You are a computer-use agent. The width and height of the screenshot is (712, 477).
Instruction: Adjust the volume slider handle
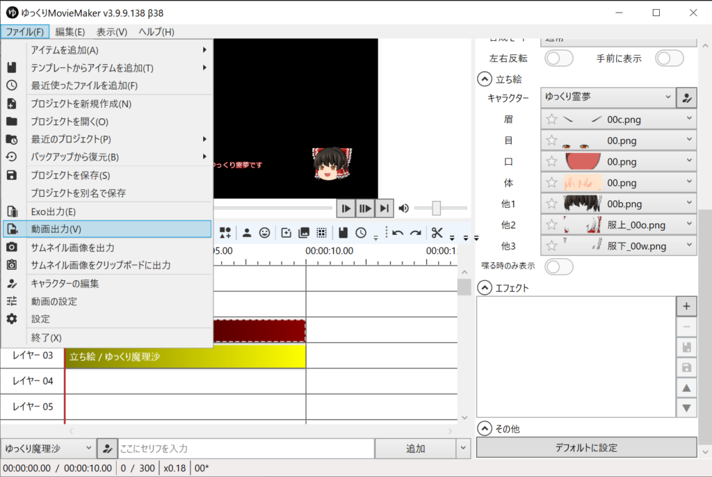[437, 208]
